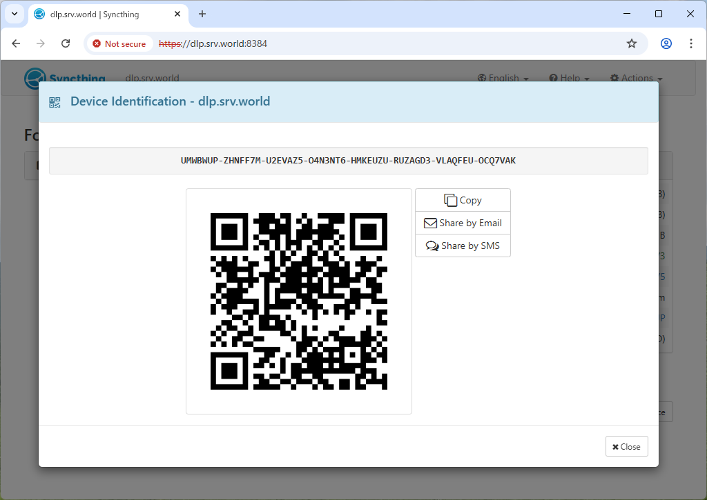Open the English language dropdown
Image resolution: width=707 pixels, height=500 pixels.
pos(503,78)
